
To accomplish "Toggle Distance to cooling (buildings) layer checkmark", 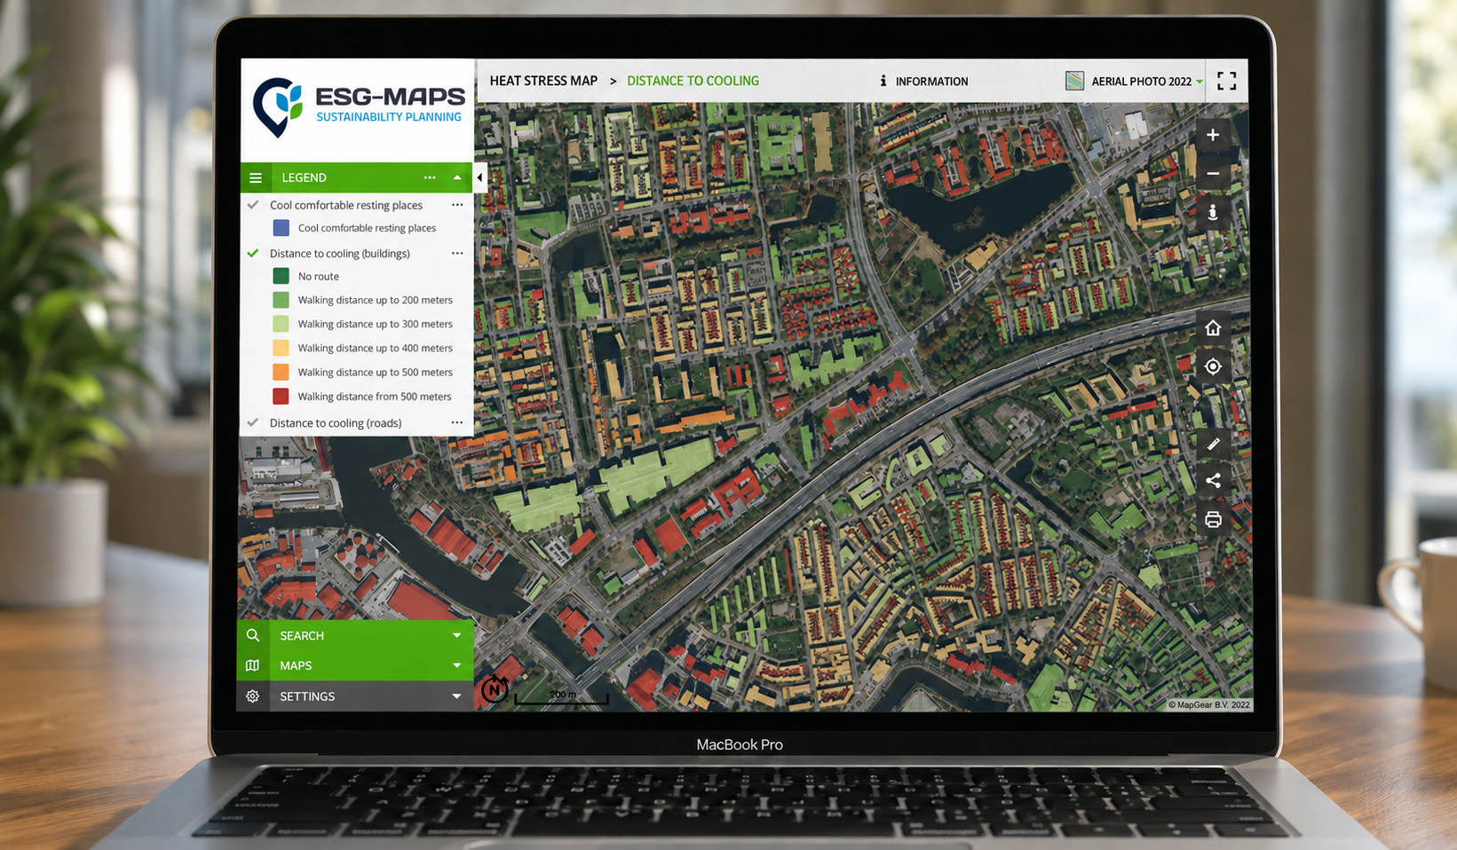I will (253, 253).
